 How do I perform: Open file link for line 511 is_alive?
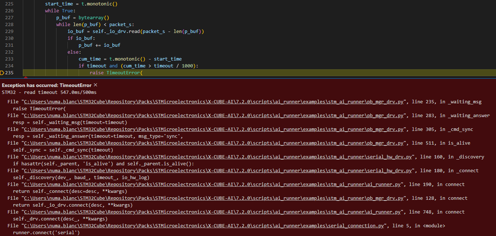215,143
